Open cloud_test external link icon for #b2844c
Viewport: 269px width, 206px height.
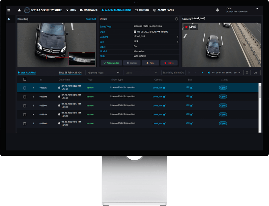(x=164, y=105)
